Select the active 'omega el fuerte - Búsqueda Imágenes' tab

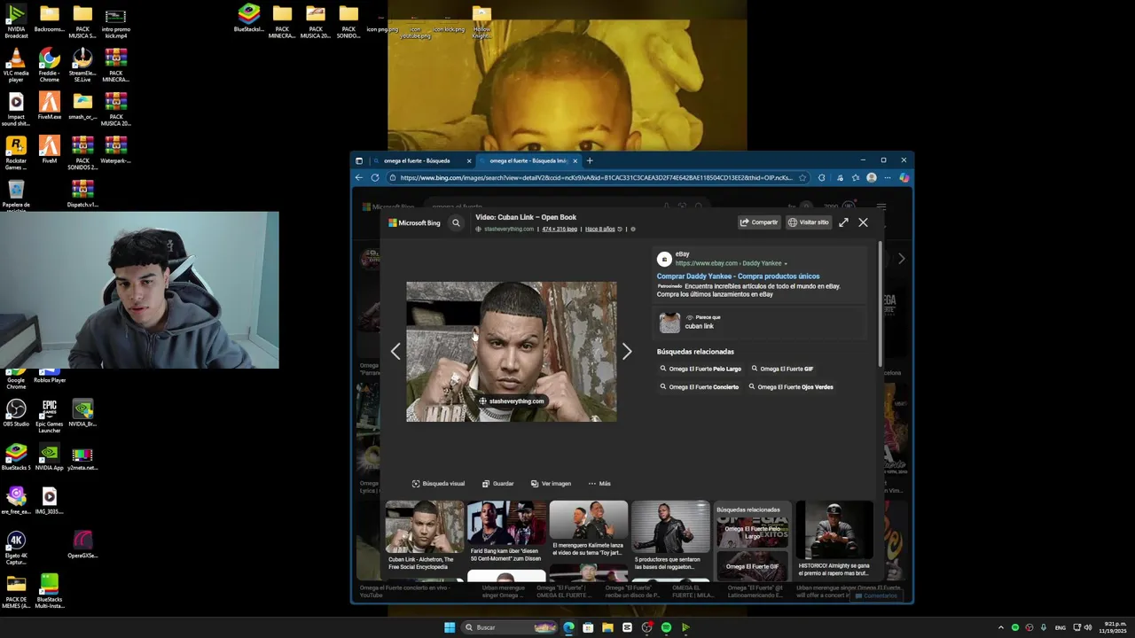pos(529,160)
